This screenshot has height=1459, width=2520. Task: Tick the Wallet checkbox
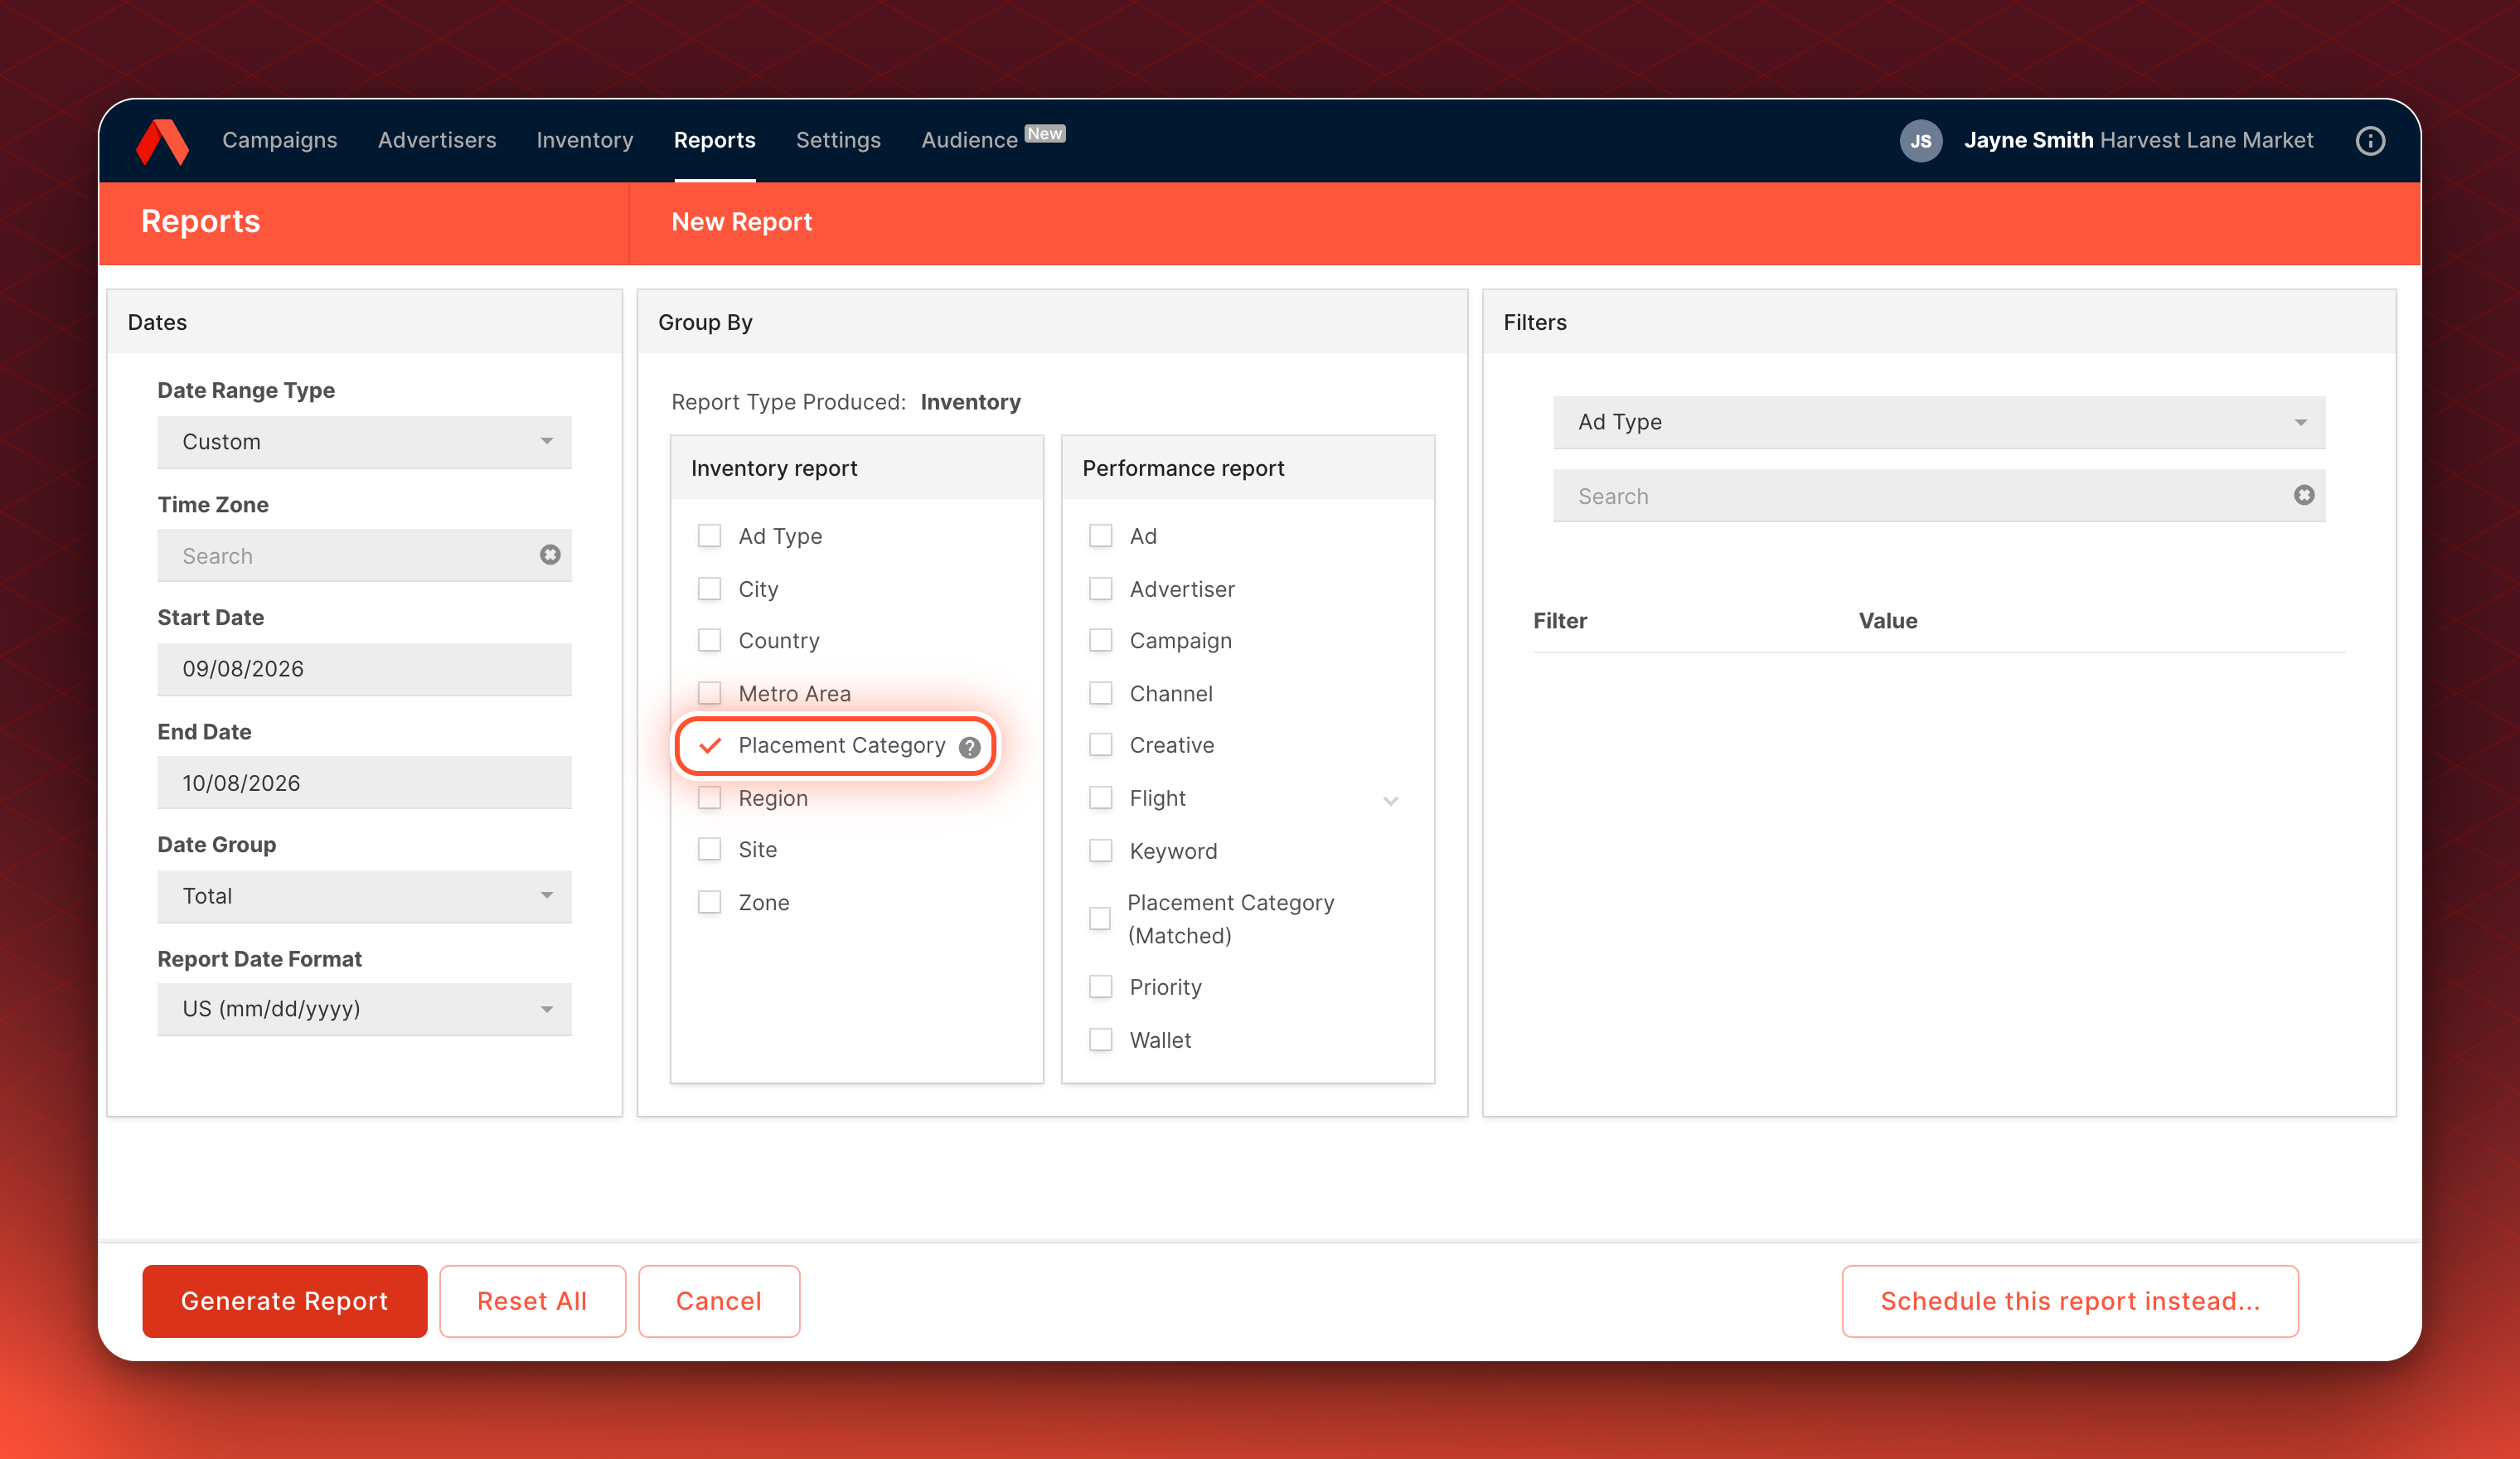click(1100, 1040)
